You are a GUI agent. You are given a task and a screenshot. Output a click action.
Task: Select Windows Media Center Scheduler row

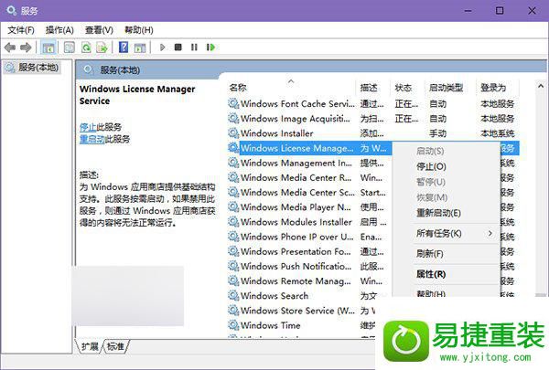click(x=309, y=192)
